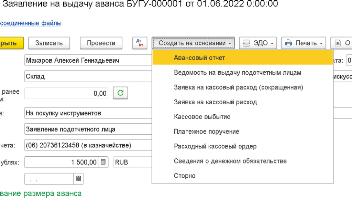This screenshot has height=198, width=352.
Task: Open calendar picker in the empty date field
Action: pyautogui.click(x=78, y=179)
